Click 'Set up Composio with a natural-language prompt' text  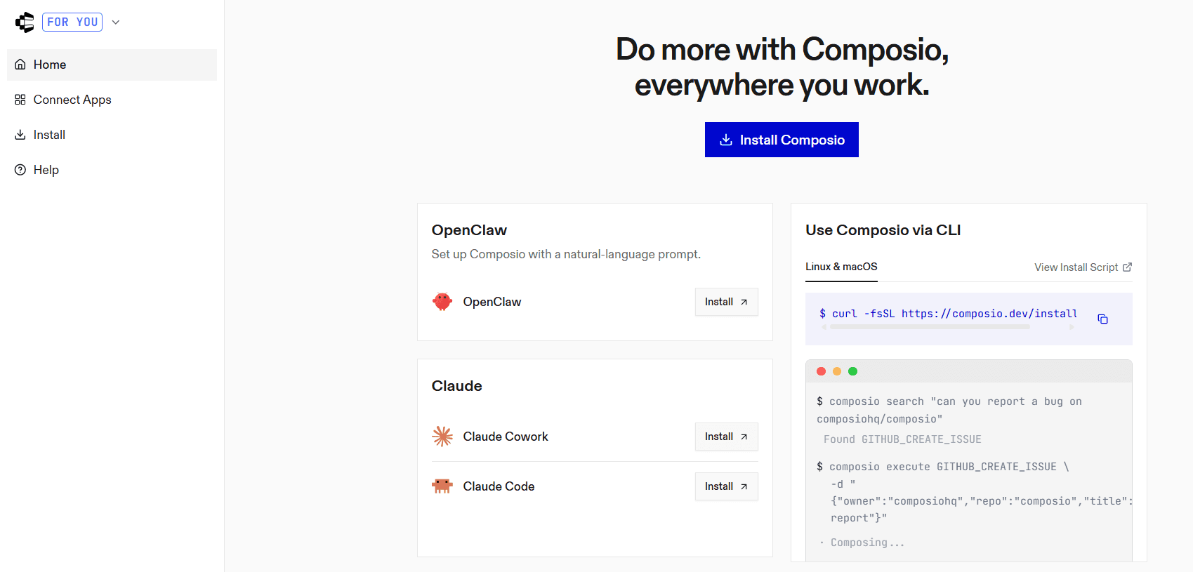pos(566,254)
